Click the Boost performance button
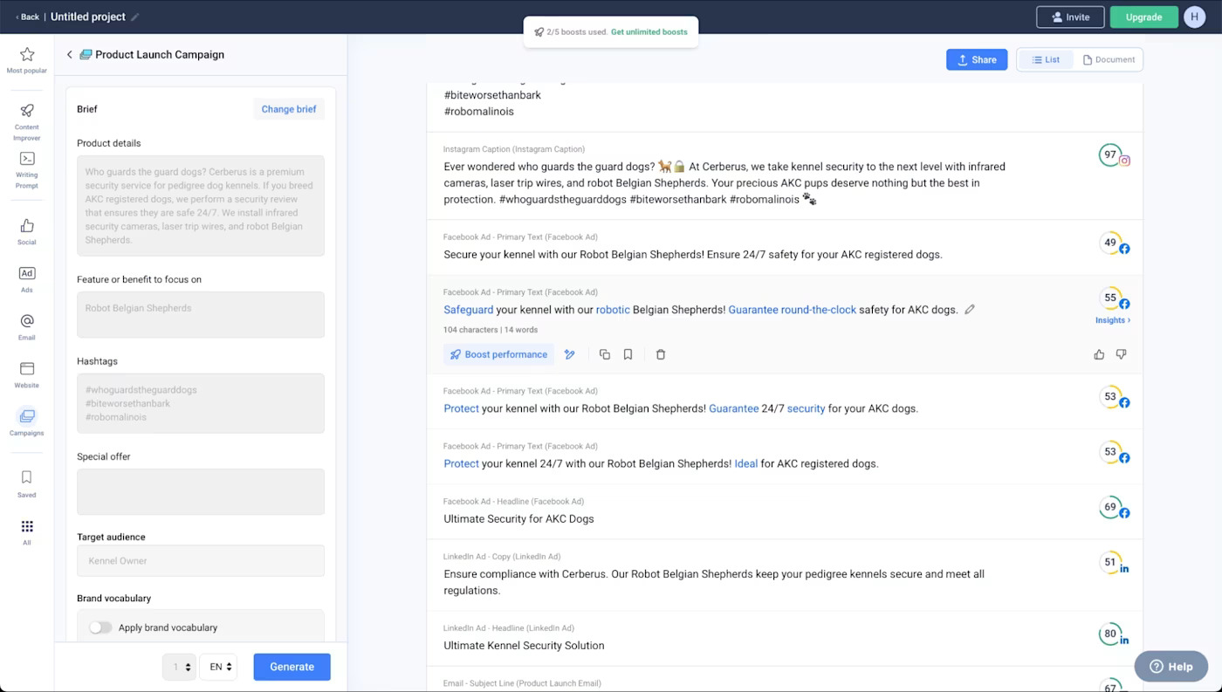 pos(498,354)
